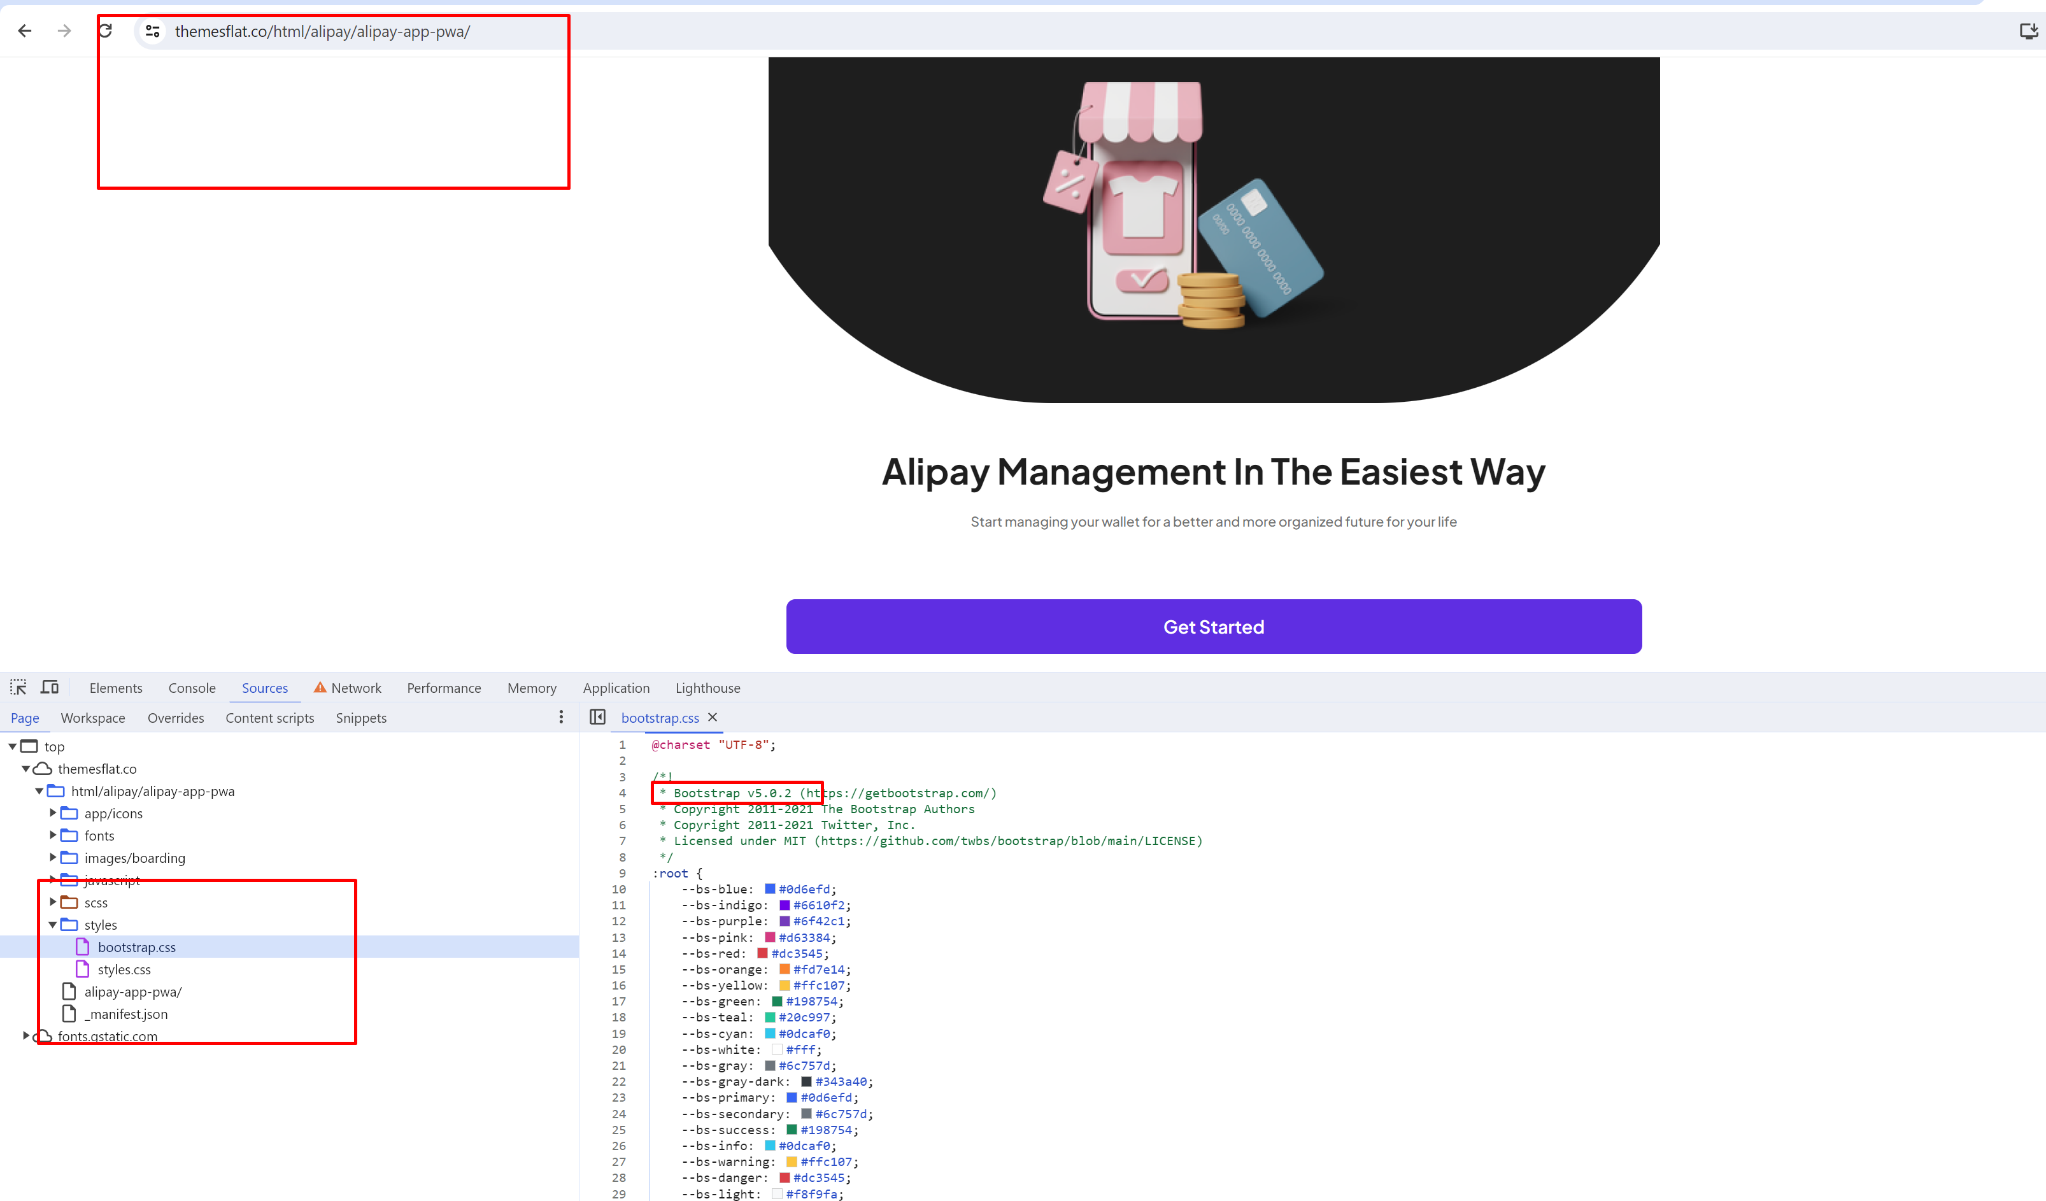Close the bootstrap.css editor tab
Viewport: 2046px width, 1201px height.
click(x=713, y=717)
